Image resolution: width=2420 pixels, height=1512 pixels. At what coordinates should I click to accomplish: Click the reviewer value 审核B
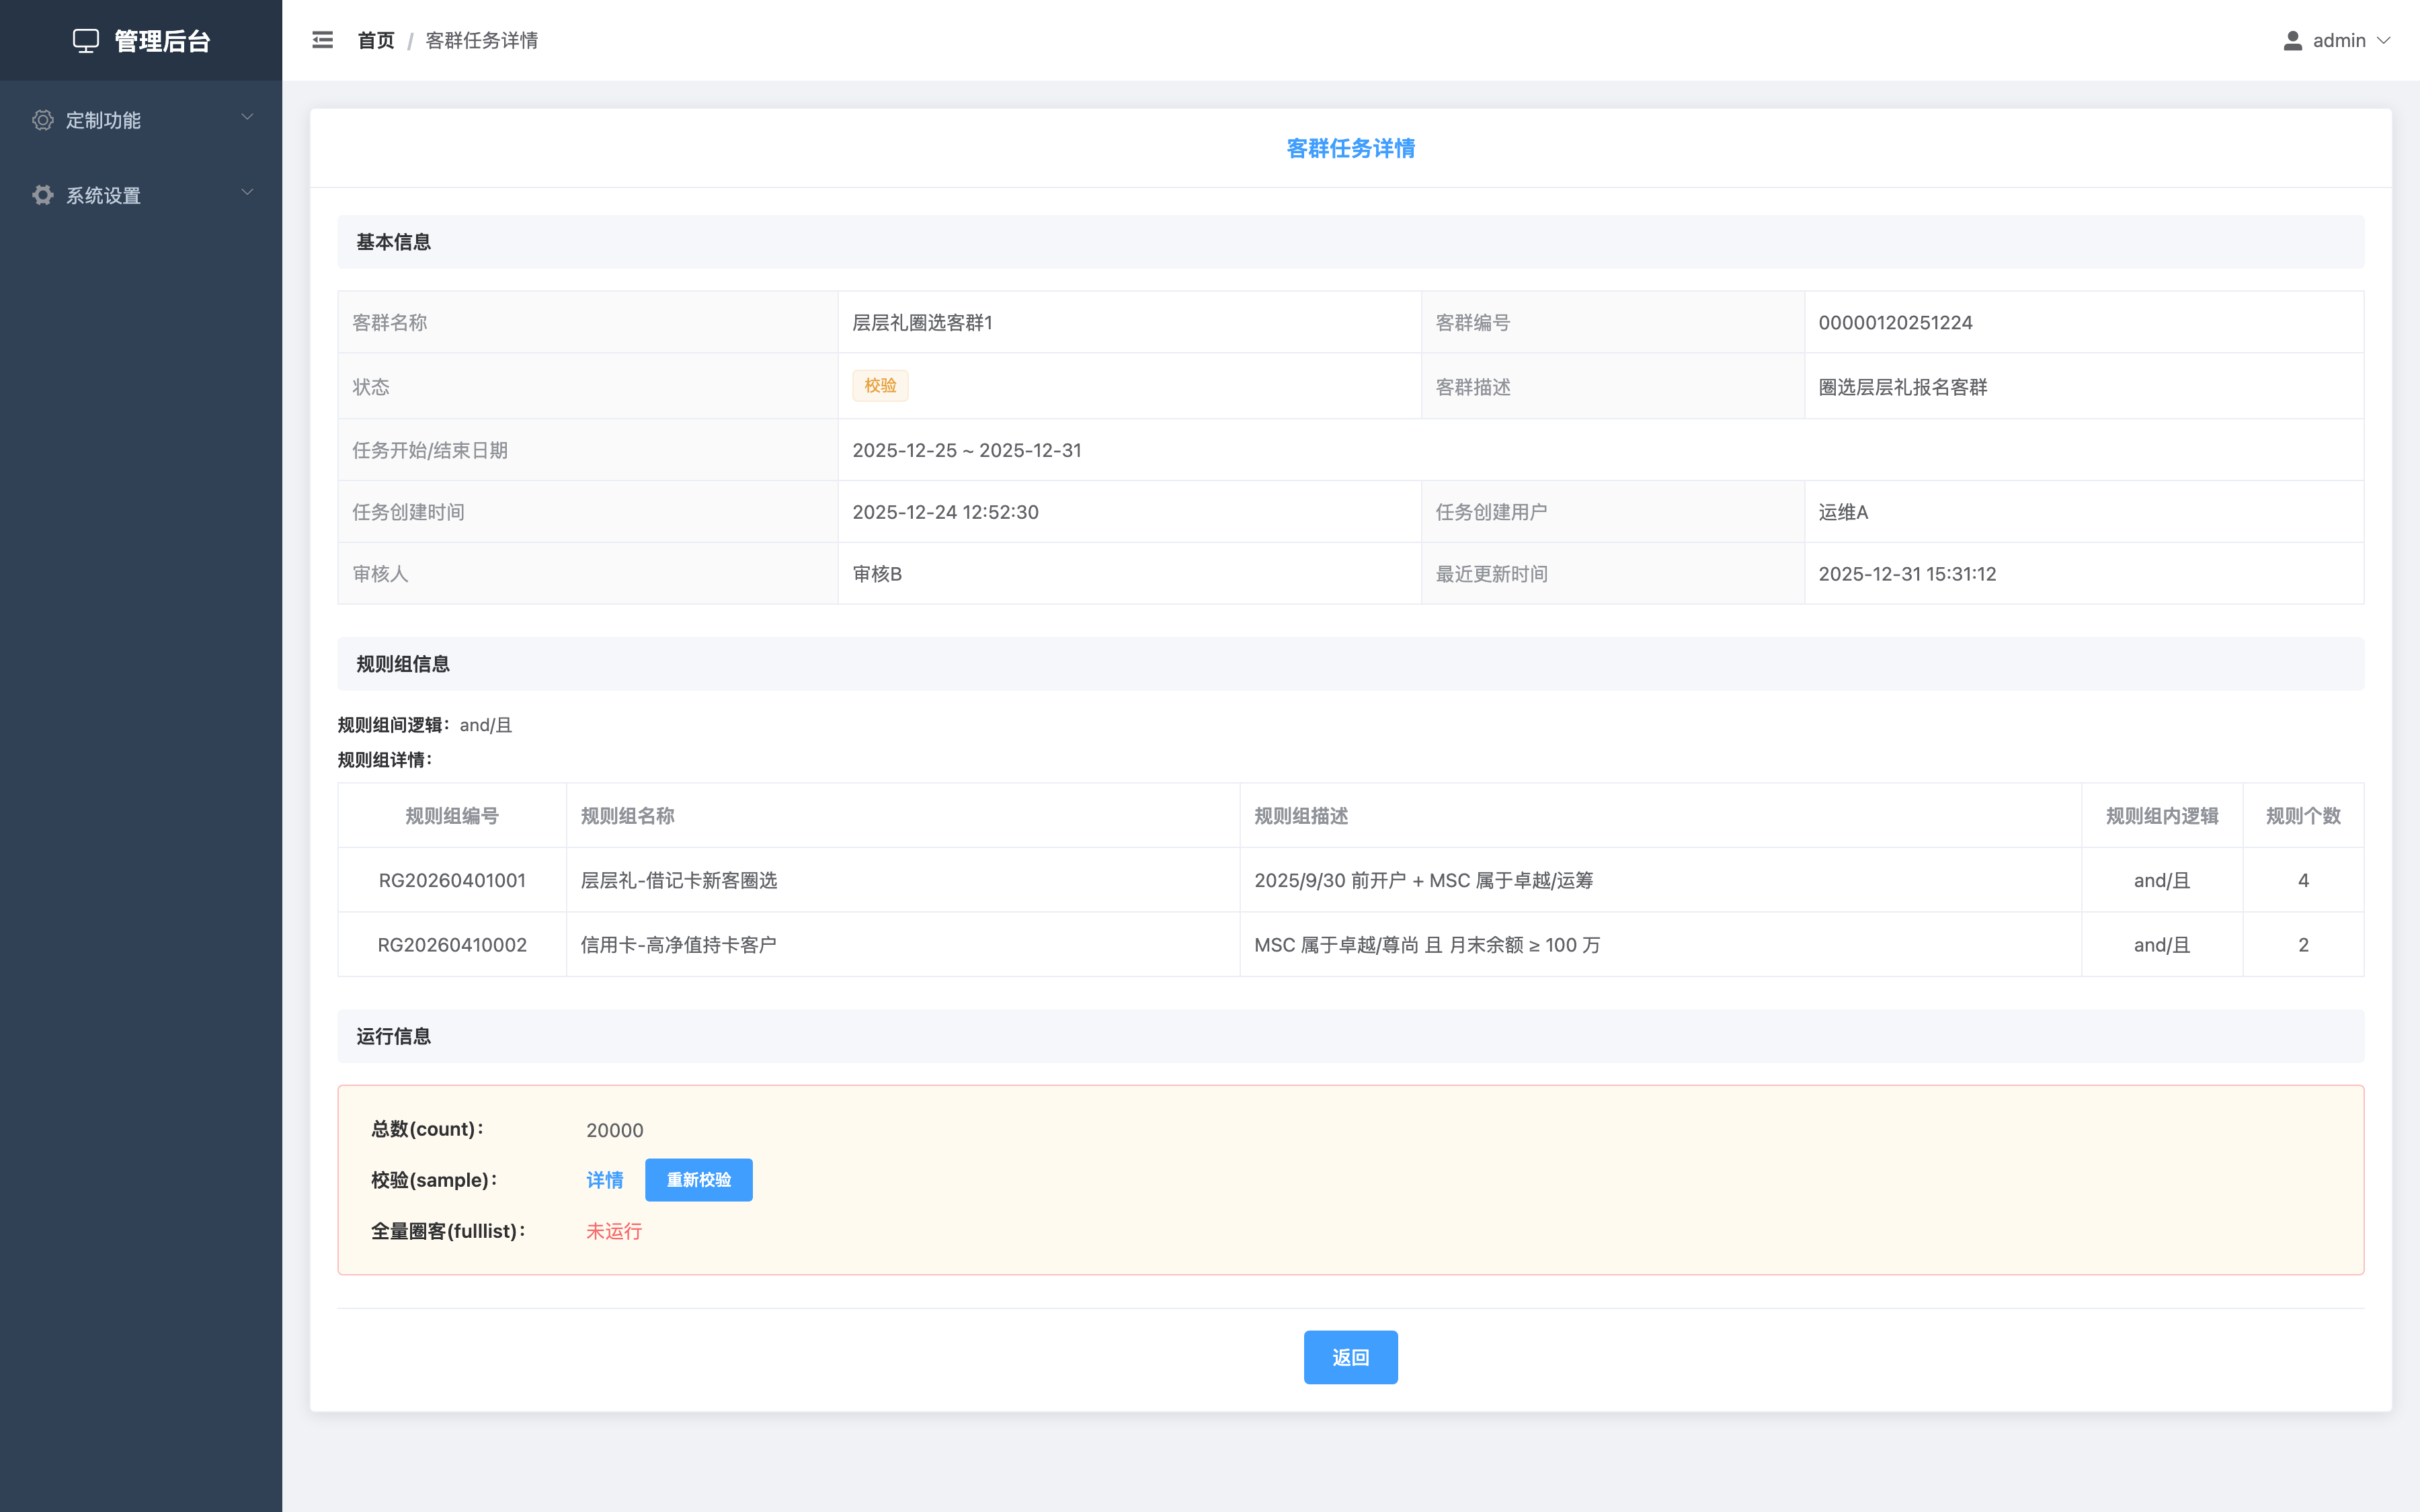pos(877,574)
